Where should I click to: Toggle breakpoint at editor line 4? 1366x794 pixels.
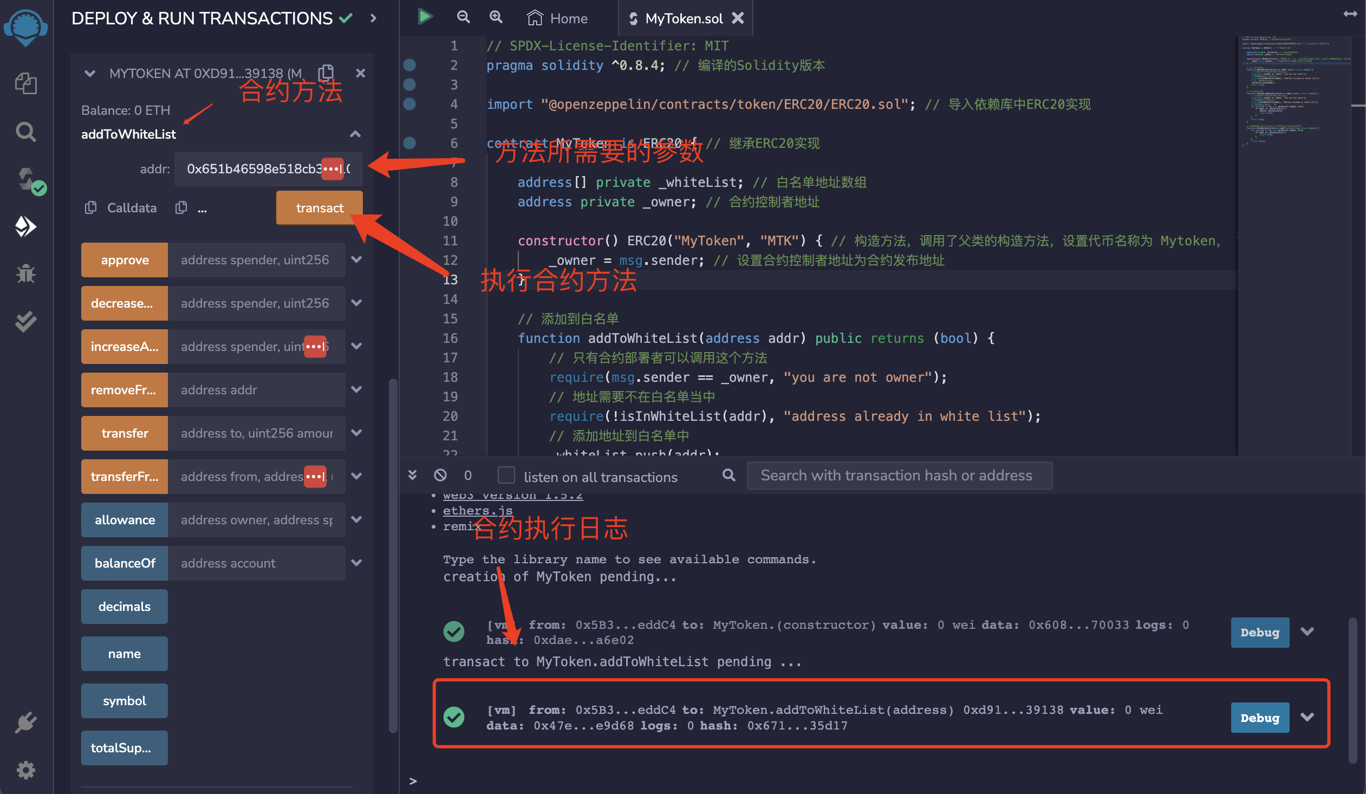pyautogui.click(x=410, y=104)
